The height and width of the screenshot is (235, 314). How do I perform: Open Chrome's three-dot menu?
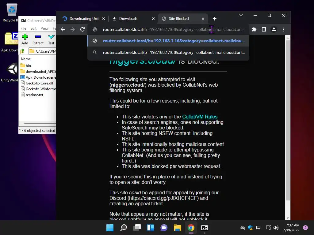click(284, 30)
